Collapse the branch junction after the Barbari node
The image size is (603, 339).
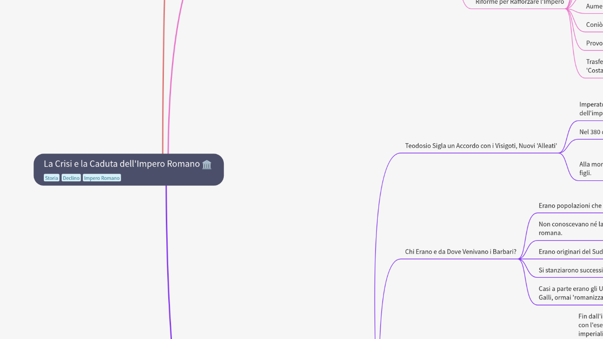pos(519,259)
